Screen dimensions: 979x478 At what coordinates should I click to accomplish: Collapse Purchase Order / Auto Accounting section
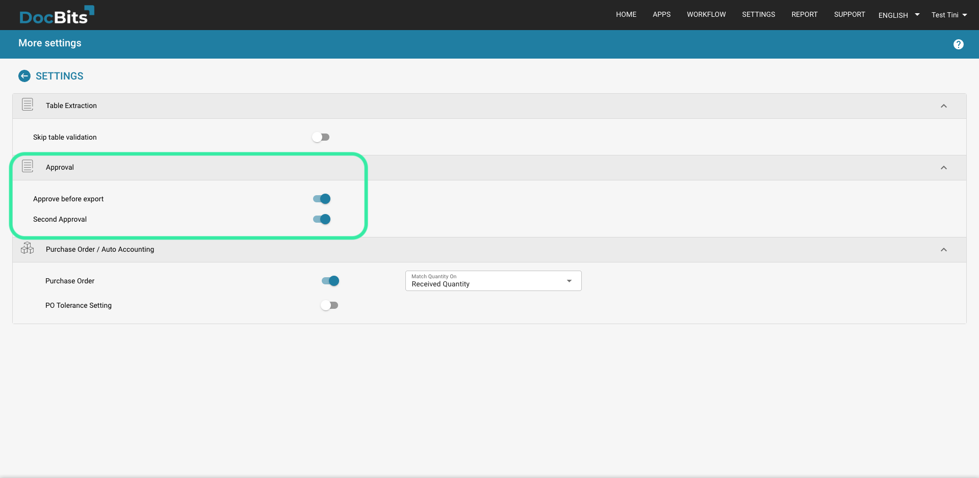943,250
